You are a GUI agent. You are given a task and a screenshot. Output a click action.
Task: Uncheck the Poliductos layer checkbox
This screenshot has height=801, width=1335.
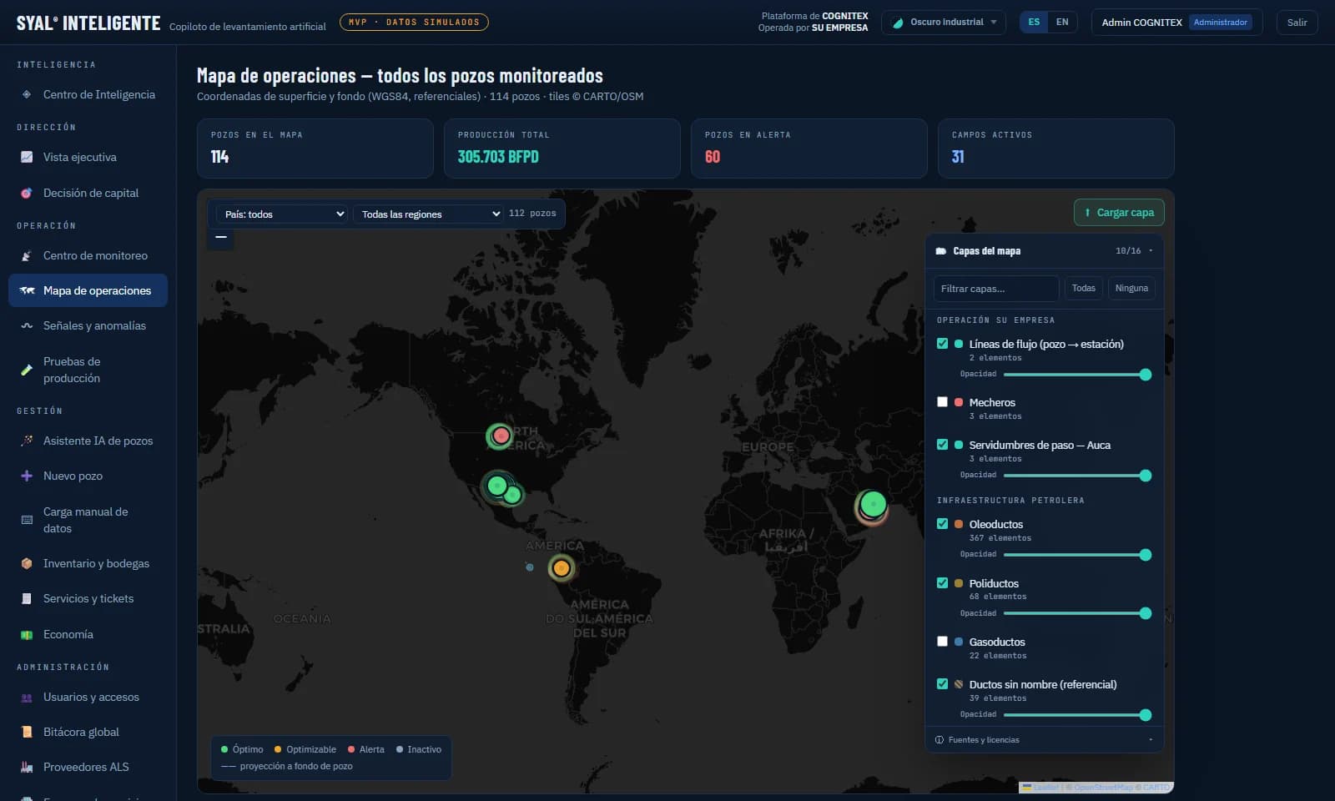tap(942, 582)
